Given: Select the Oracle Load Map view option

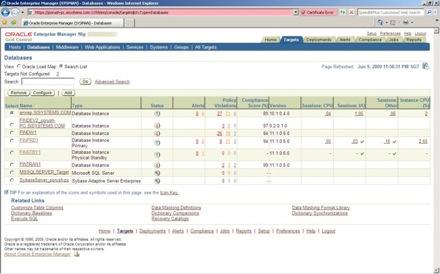Looking at the screenshot, I should tap(20, 66).
